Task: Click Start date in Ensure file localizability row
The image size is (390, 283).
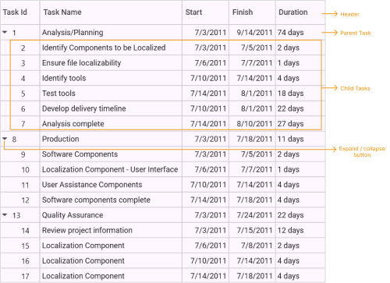Action: coord(211,63)
